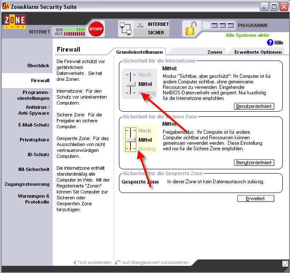Click the Alle Systeme aktiv status text
Screen dimensions: 290x273
click(x=247, y=35)
